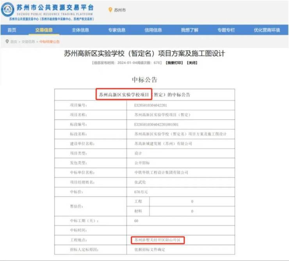The image size is (289, 261).
Task: Open the 优化营商环境 navigation tab
Action: click(x=267, y=30)
